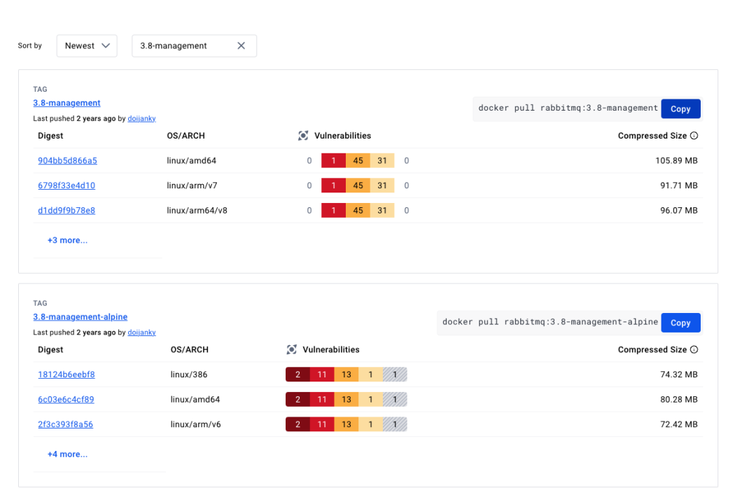
Task: Open the 3.8-management-alpine tag link
Action: click(x=80, y=317)
